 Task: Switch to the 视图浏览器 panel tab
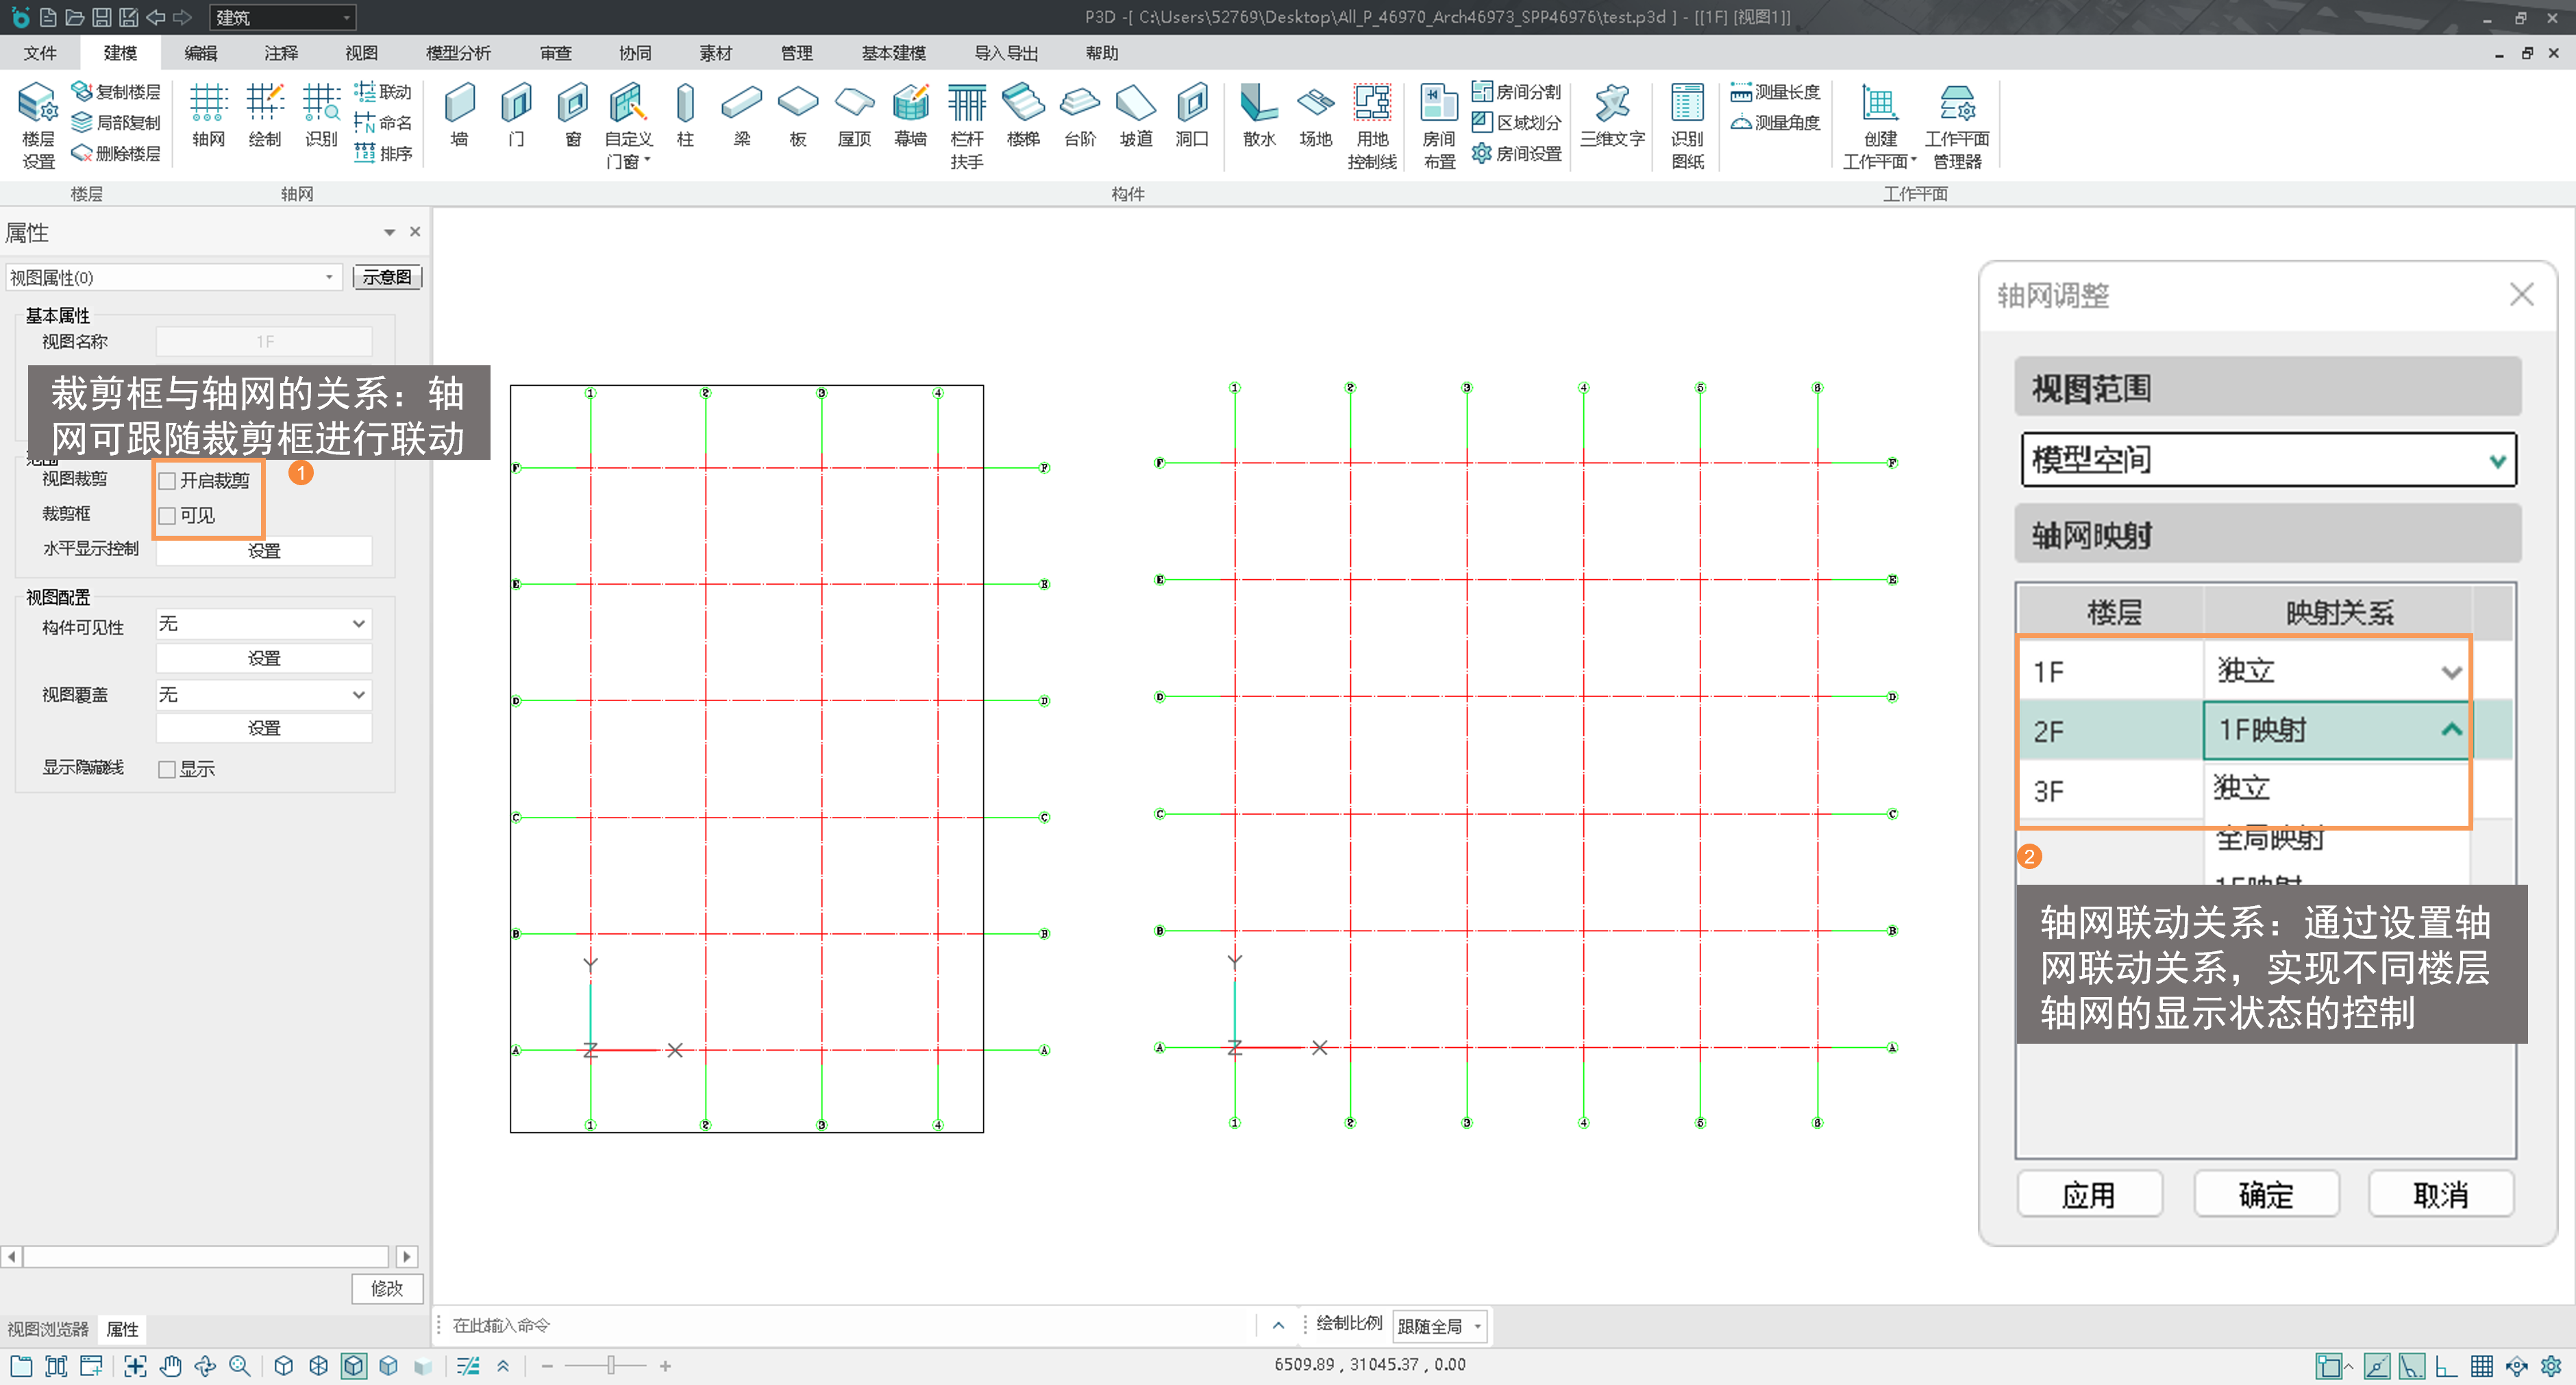(48, 1329)
